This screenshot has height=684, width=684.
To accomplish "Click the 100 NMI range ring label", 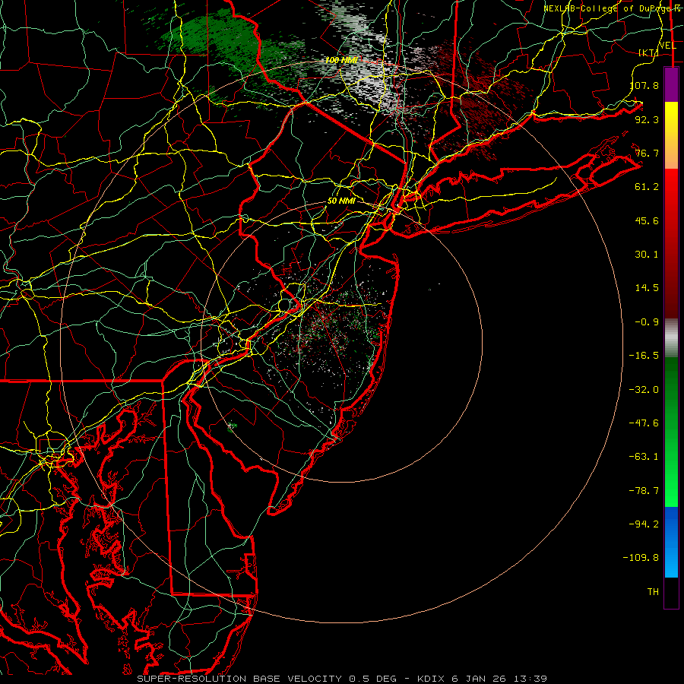I will (341, 60).
